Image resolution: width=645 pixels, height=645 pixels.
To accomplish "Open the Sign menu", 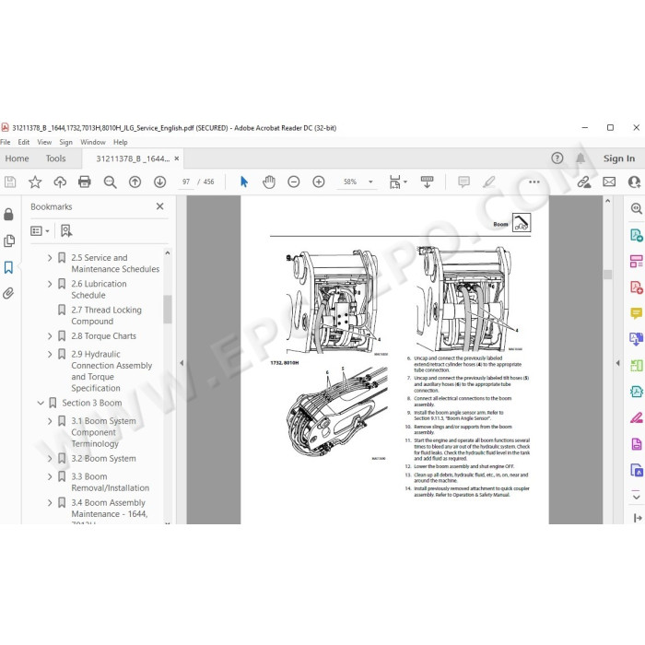I will [x=65, y=142].
